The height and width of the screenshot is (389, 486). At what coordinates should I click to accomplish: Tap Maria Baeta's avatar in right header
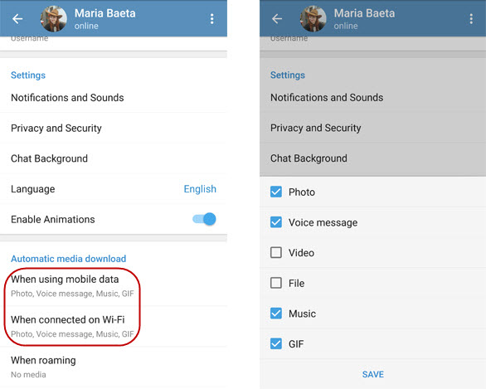point(313,19)
